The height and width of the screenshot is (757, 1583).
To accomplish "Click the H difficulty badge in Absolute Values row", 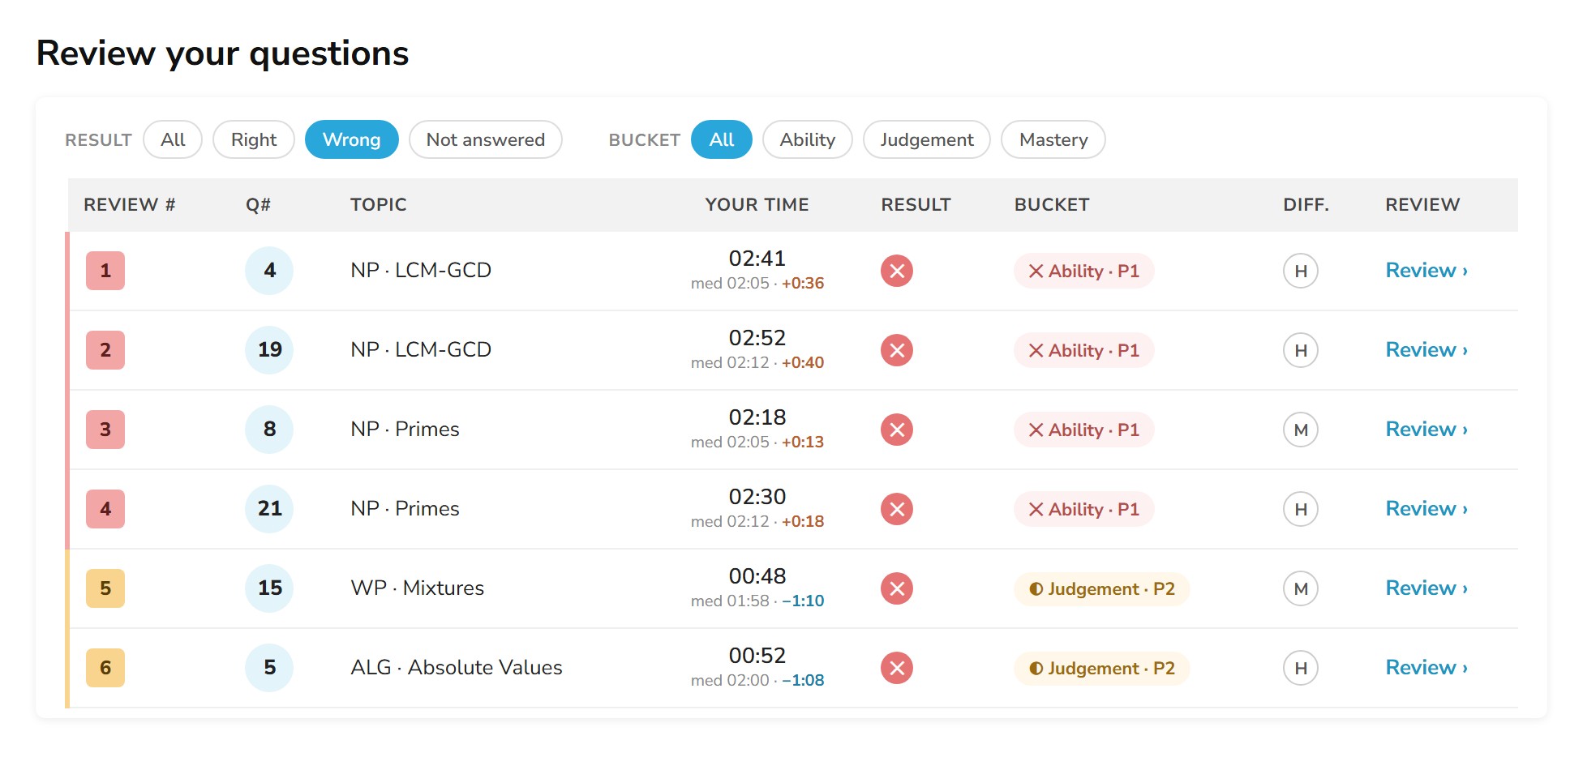I will coord(1301,668).
